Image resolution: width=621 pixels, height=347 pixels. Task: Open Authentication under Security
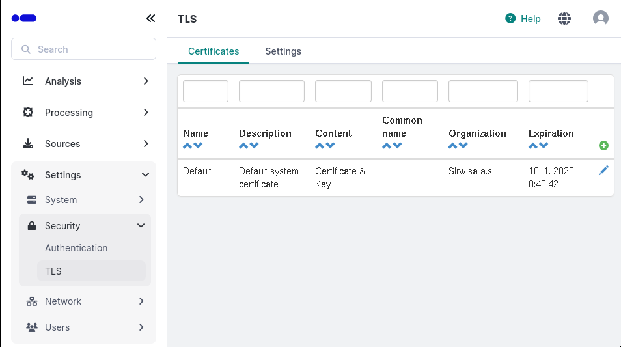pyautogui.click(x=76, y=248)
